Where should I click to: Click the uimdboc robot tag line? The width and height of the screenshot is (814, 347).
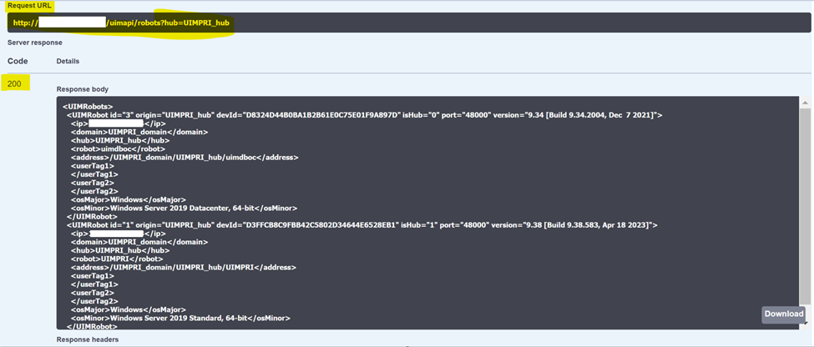[x=114, y=148]
